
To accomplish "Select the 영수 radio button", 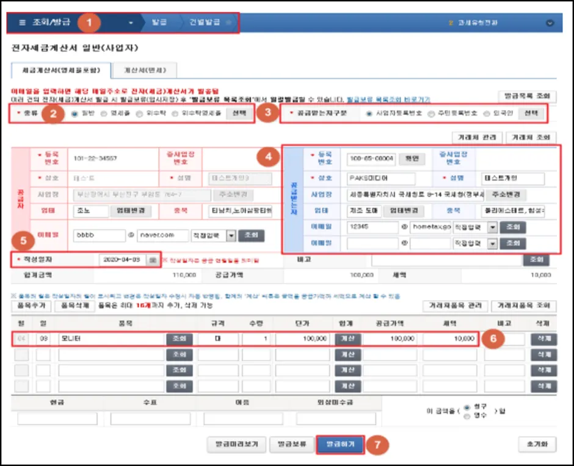I will 467,416.
